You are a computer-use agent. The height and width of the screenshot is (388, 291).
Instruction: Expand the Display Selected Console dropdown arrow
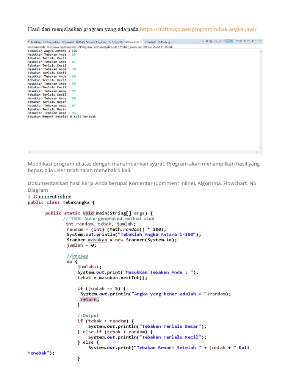[244, 41]
